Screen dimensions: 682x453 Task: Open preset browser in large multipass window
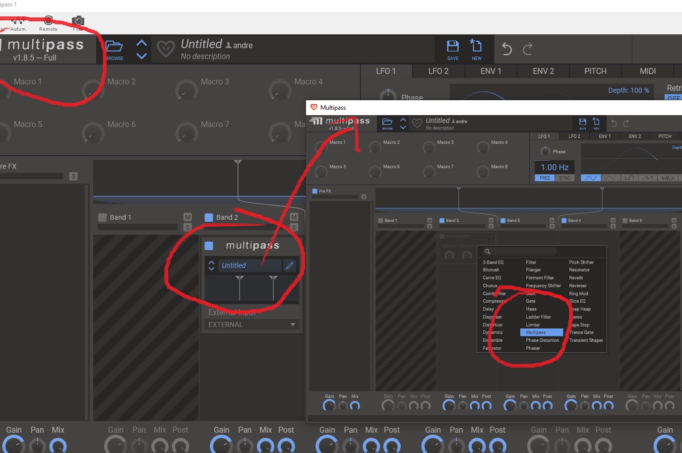(114, 50)
